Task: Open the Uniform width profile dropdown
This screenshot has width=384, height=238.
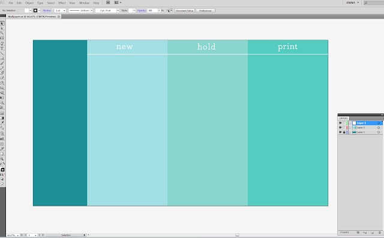Action: pyautogui.click(x=91, y=11)
